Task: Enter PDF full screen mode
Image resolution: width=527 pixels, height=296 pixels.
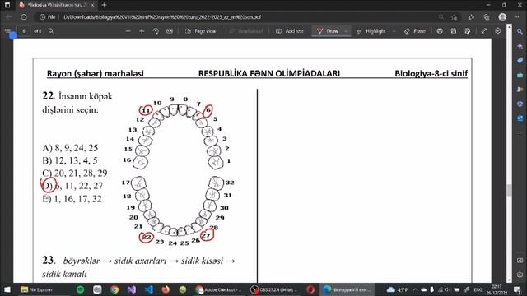Action: tap(484, 31)
